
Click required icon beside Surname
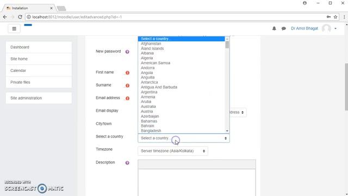pyautogui.click(x=127, y=85)
